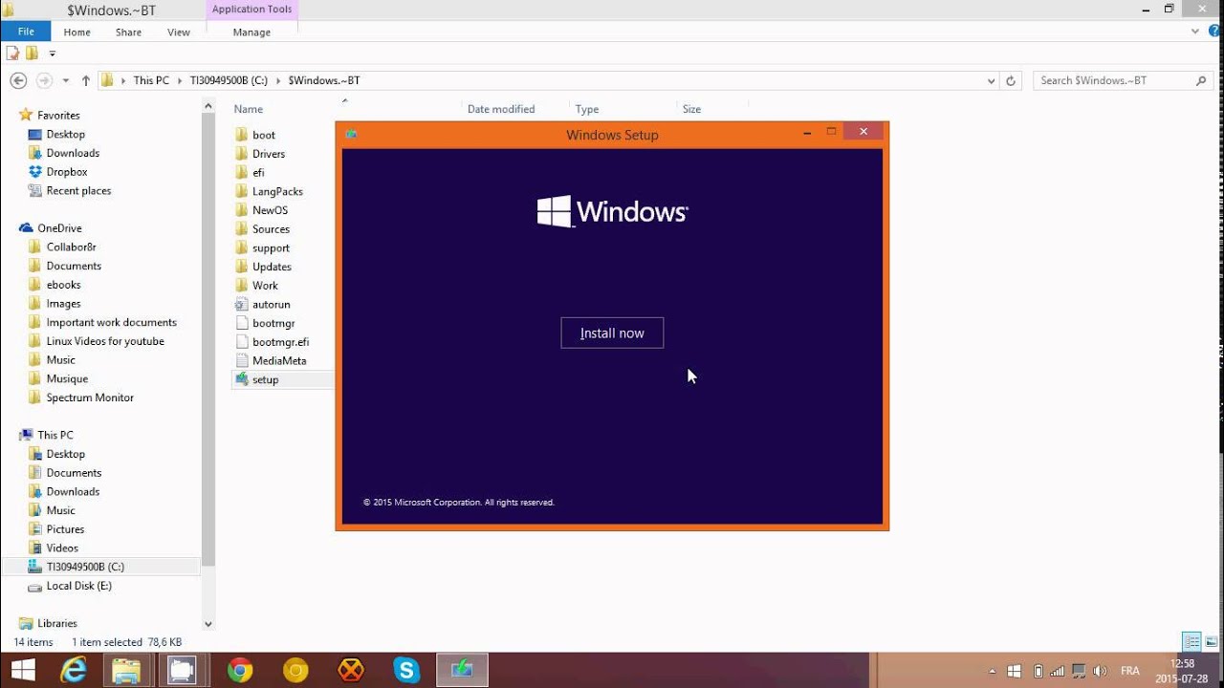The image size is (1224, 688).
Task: Go back using the Back arrow
Action: [17, 80]
